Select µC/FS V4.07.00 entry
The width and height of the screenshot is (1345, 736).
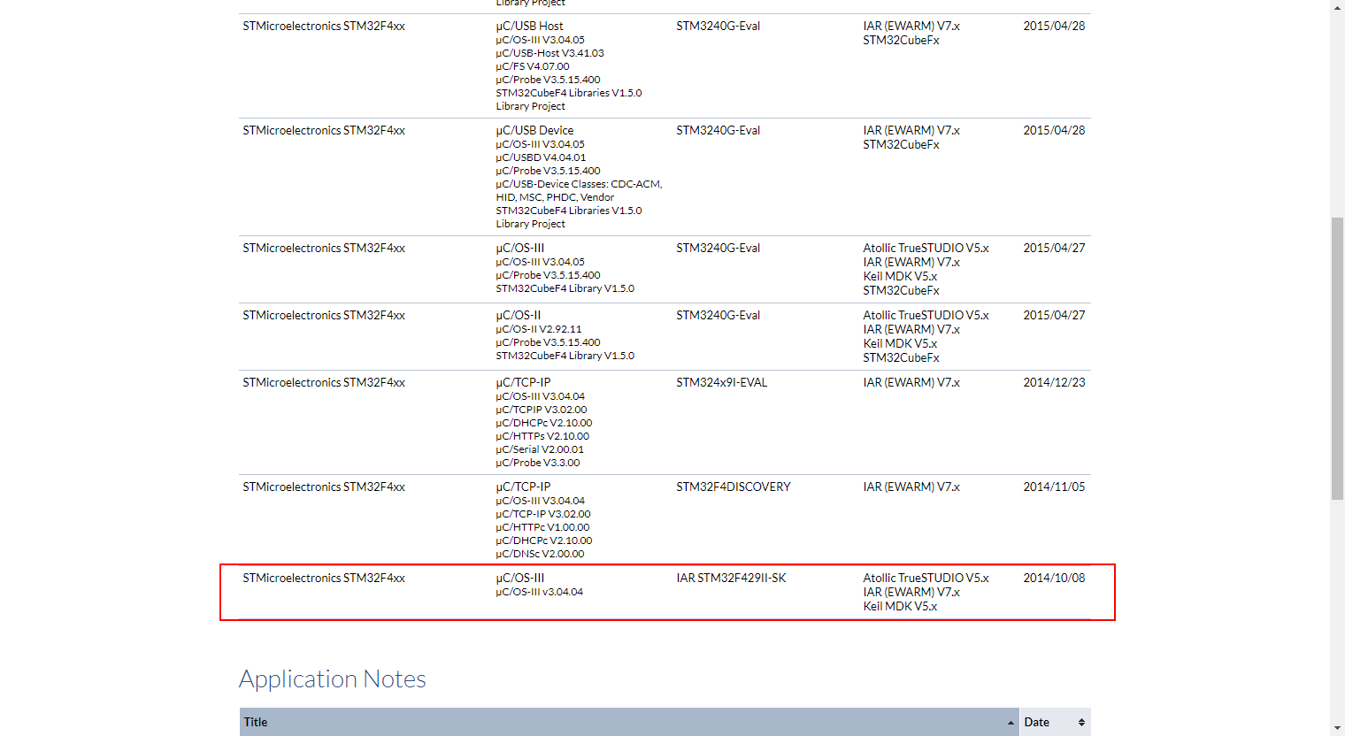coord(533,66)
